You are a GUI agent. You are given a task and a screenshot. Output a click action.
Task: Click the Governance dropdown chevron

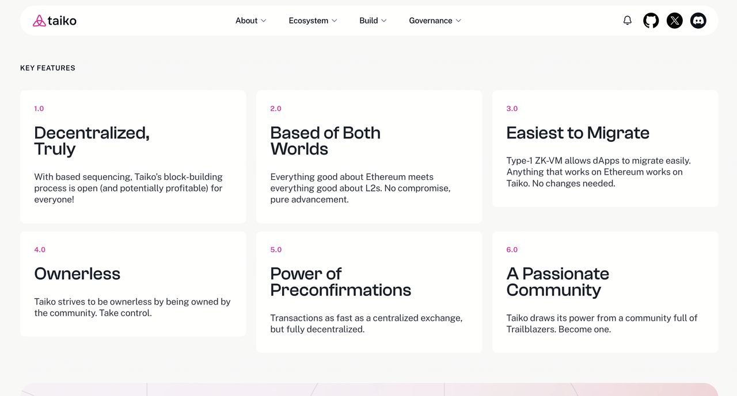tap(459, 21)
